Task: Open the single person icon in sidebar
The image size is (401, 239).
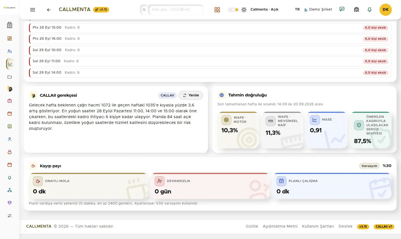Action: point(10,139)
